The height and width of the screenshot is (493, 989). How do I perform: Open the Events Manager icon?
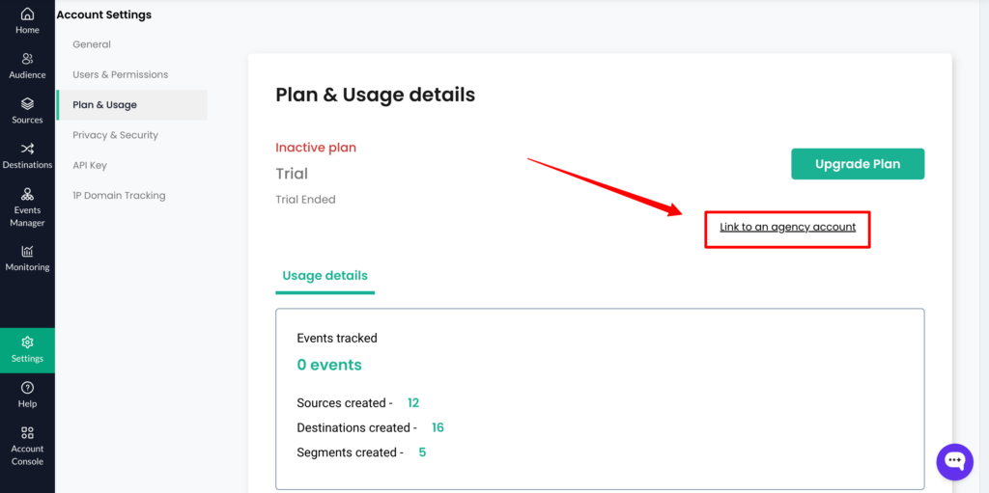tap(27, 194)
